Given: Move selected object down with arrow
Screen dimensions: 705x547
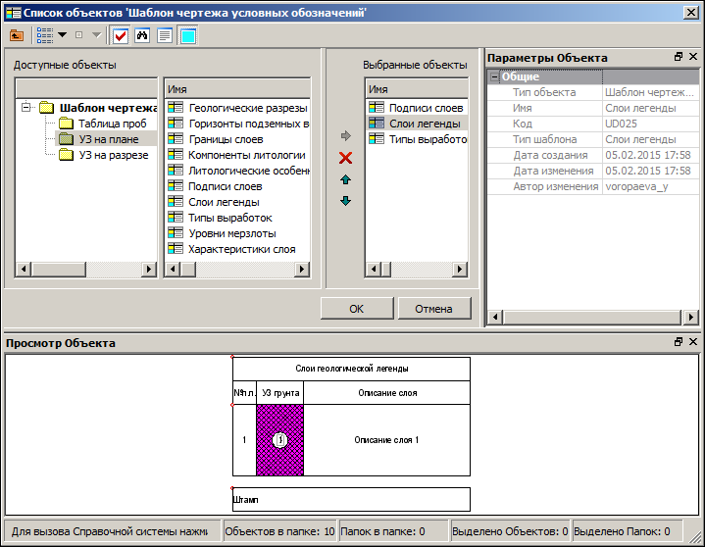Looking at the screenshot, I should (346, 201).
